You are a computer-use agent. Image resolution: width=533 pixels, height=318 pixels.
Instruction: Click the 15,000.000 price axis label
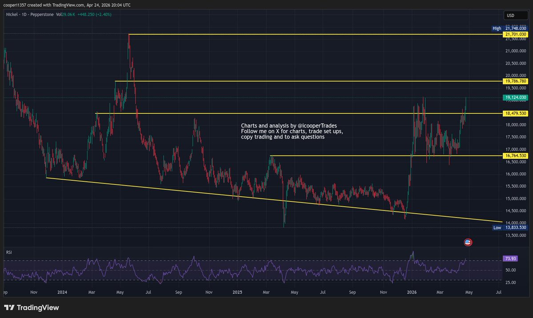516,199
